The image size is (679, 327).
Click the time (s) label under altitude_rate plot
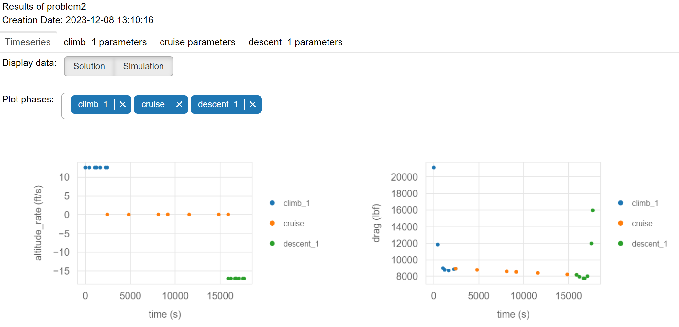pos(165,314)
